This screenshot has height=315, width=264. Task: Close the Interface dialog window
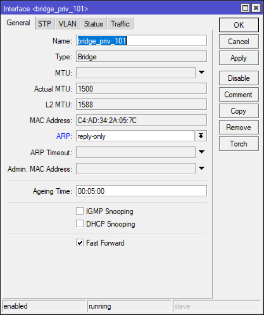pyautogui.click(x=255, y=8)
